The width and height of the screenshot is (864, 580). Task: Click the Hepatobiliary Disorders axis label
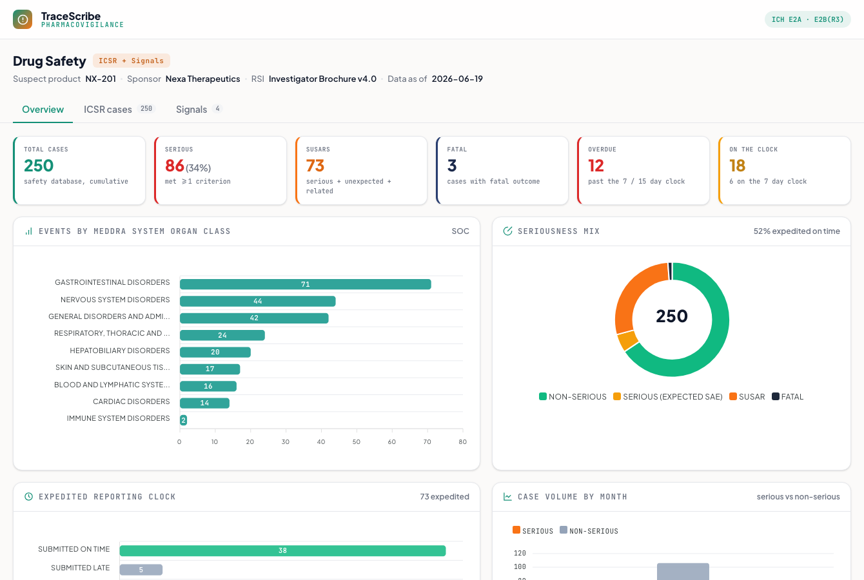pyautogui.click(x=120, y=351)
